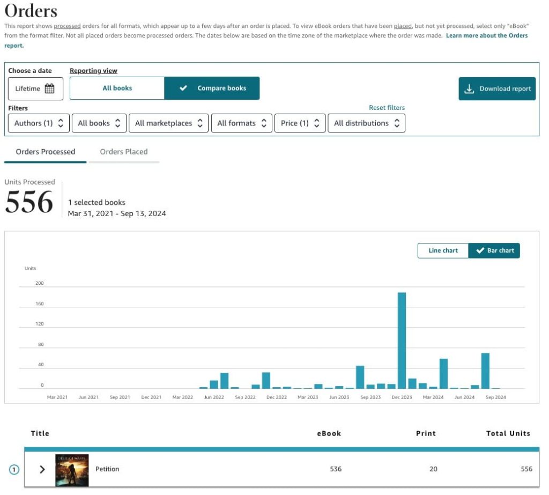Screen dimensions: 549x495
Task: Click the download icon on Download report
Action: pos(468,88)
